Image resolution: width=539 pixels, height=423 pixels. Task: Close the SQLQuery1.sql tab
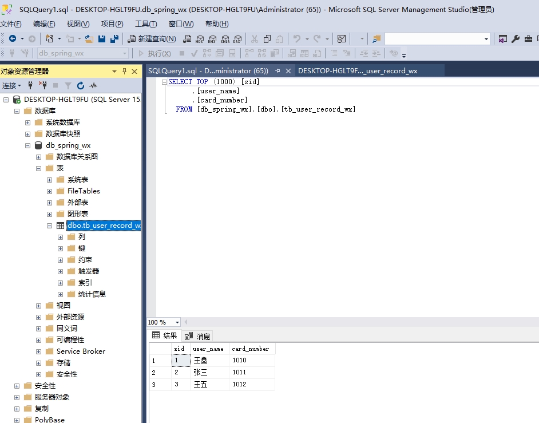288,71
